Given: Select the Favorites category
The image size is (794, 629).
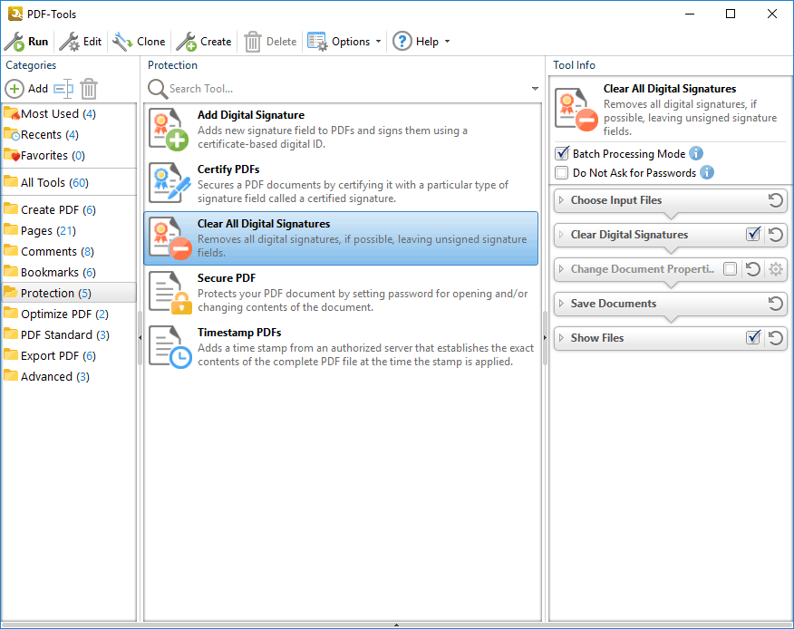Looking at the screenshot, I should tap(69, 155).
